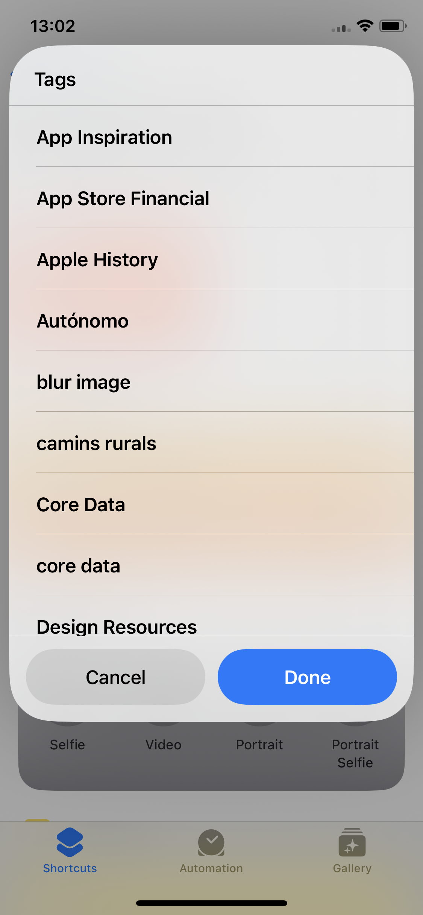Tap the battery status icon
Image resolution: width=423 pixels, height=915 pixels.
tap(393, 26)
